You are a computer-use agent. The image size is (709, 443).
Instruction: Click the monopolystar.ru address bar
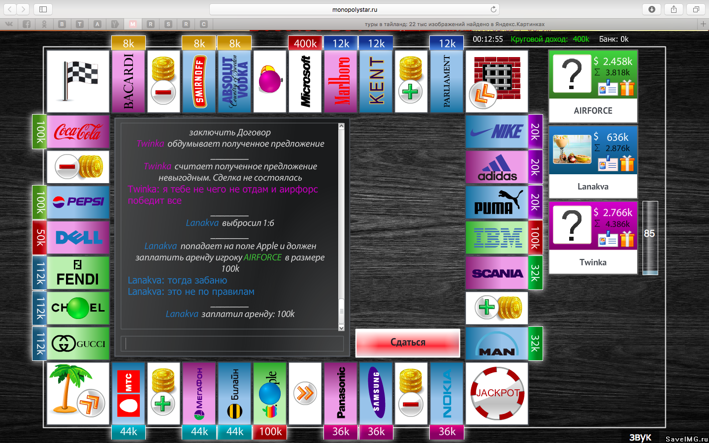tap(354, 9)
